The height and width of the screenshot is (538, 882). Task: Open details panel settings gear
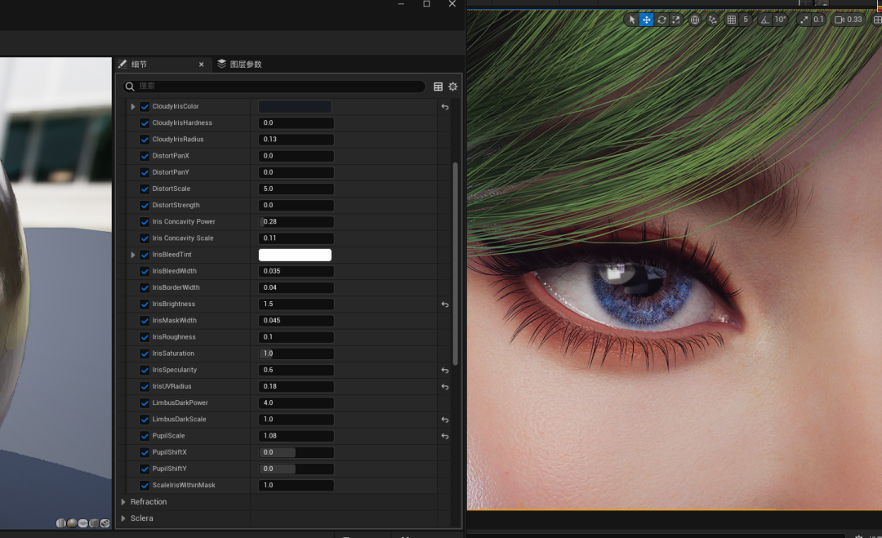point(453,87)
